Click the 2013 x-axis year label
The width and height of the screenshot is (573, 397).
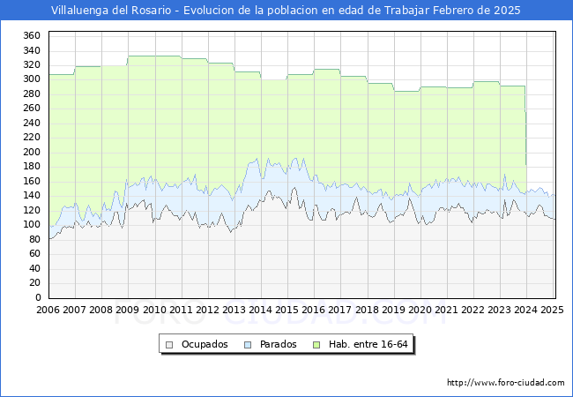[234, 310]
